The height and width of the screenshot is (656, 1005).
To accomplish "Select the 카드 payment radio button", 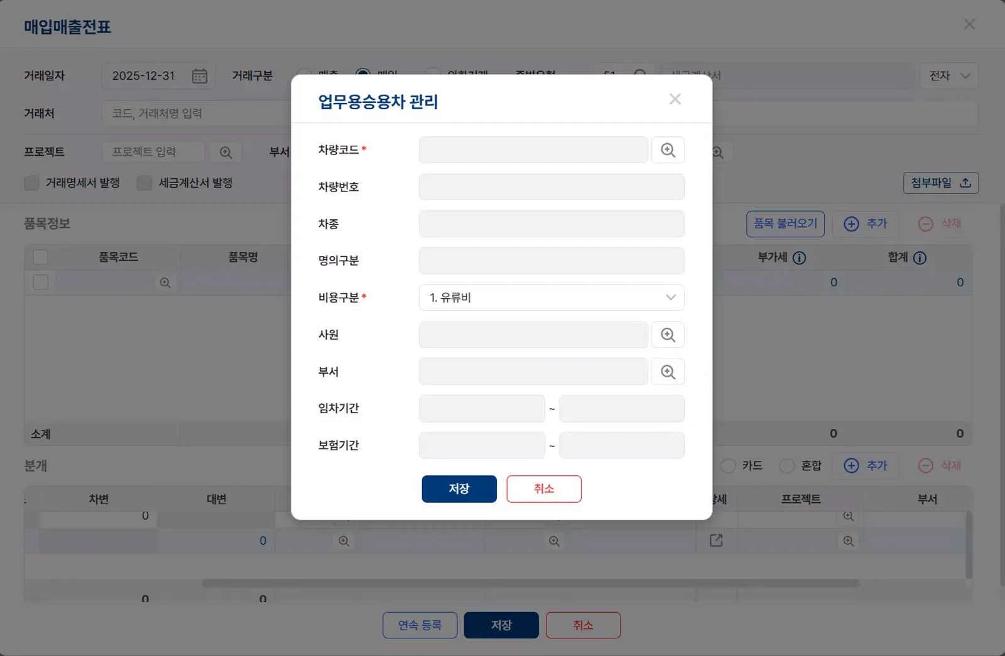I will click(728, 466).
